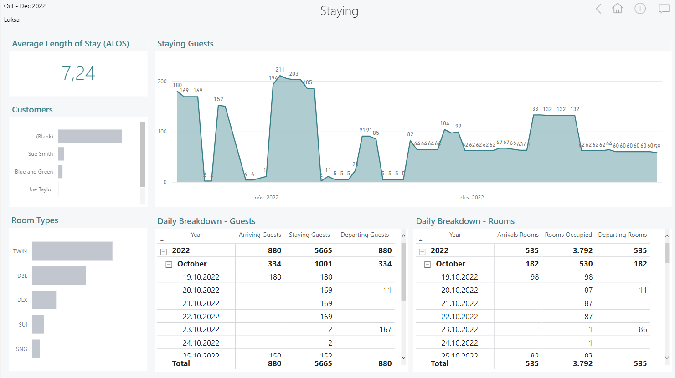
Task: Filter by the (Blank) customer bar
Action: (x=90, y=136)
